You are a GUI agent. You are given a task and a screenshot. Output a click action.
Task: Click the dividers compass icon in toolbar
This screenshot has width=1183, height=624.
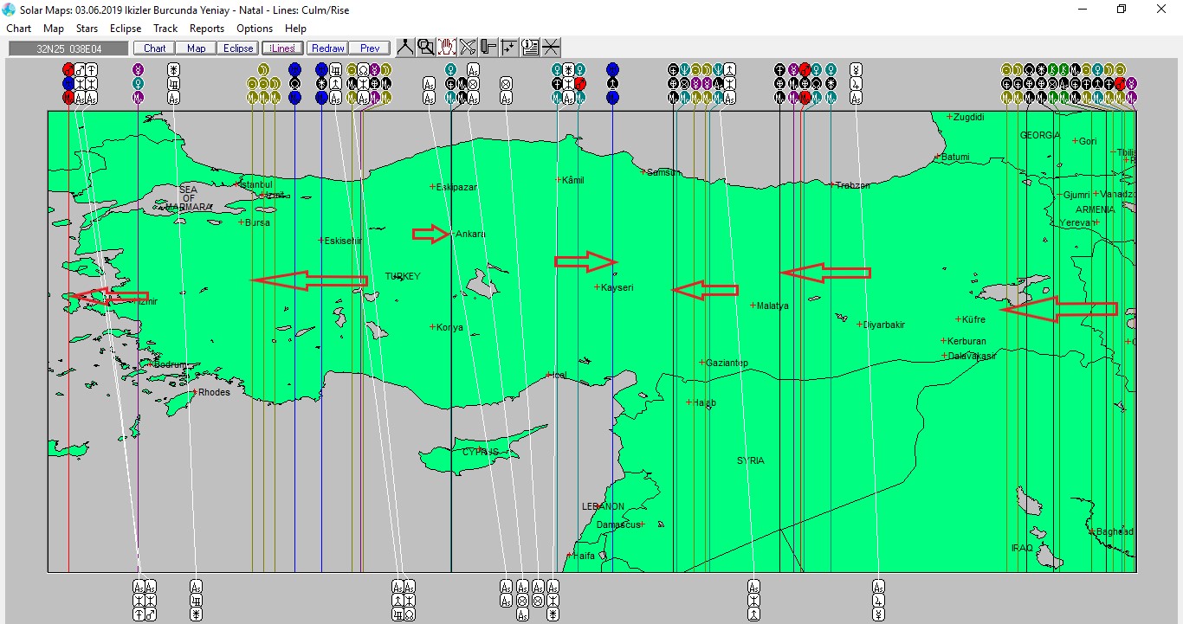point(405,48)
